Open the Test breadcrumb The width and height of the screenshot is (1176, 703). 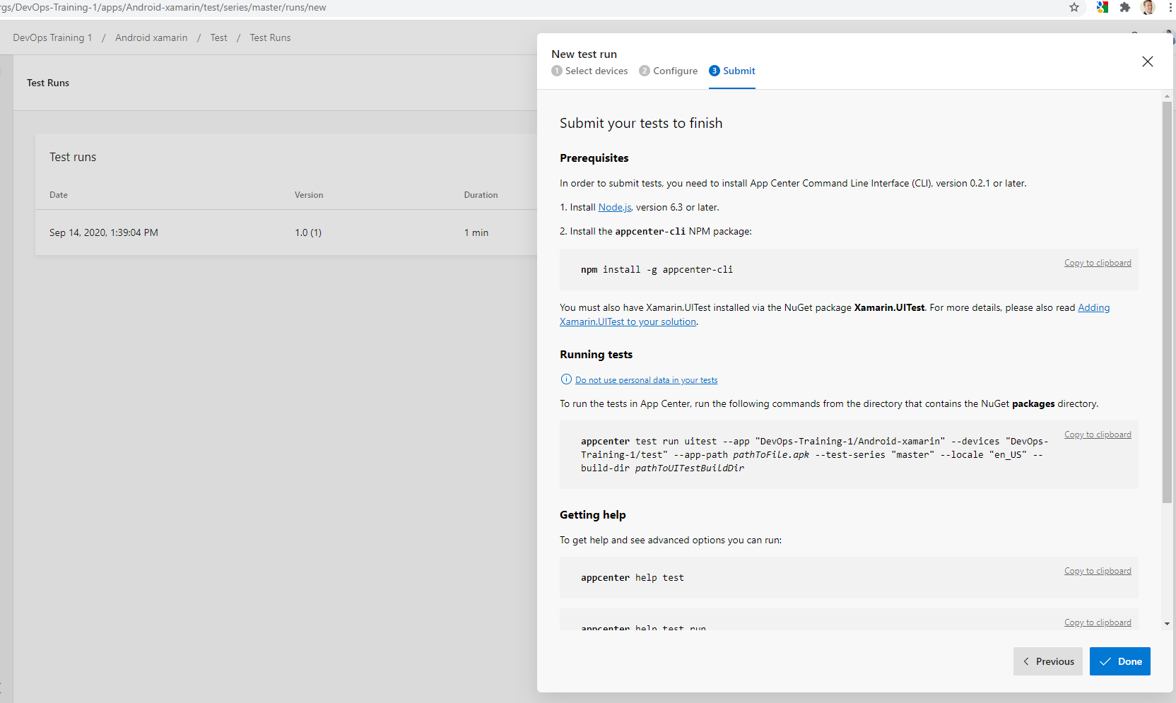(x=218, y=37)
